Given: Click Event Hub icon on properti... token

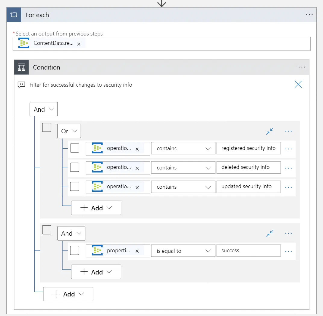Looking at the screenshot, I should pos(97,250).
